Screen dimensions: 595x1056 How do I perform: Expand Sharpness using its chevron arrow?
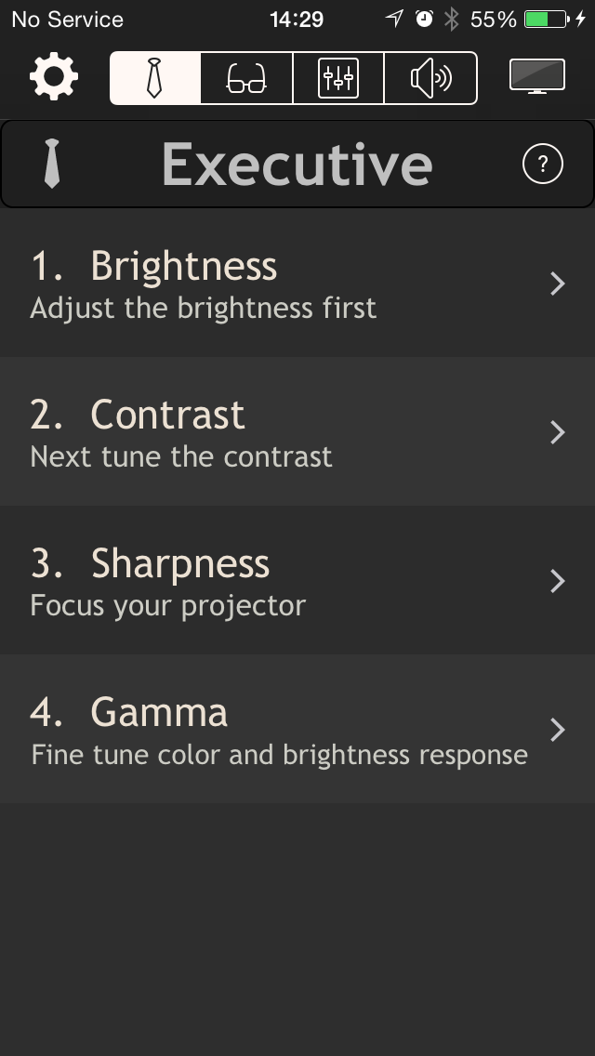tap(557, 581)
